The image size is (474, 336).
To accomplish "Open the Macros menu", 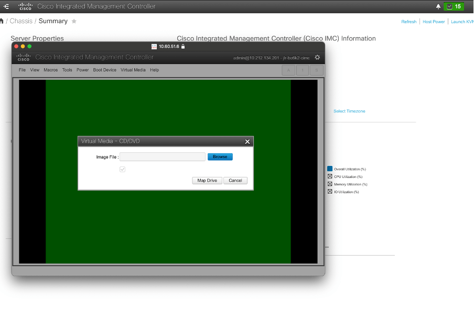I will 50,70.
